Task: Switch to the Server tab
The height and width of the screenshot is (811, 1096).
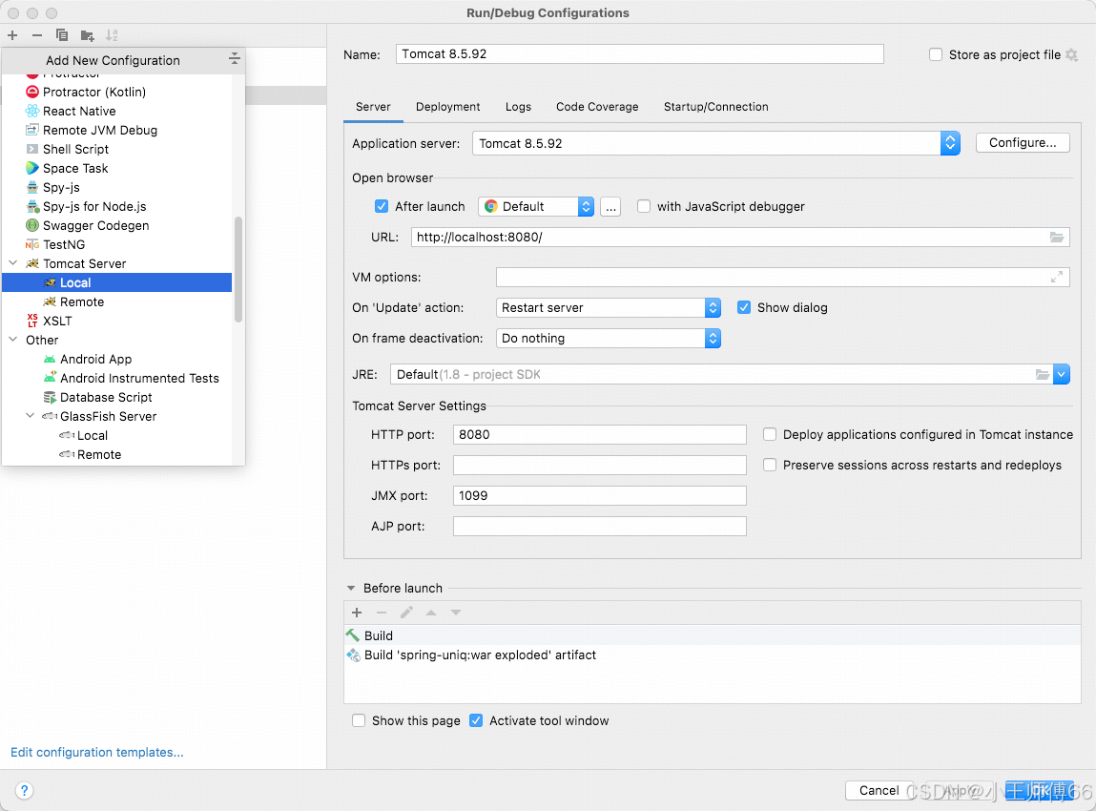Action: coord(373,107)
